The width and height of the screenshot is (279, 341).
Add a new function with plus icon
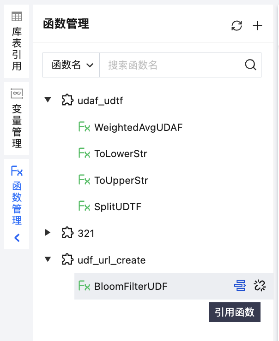pos(257,26)
